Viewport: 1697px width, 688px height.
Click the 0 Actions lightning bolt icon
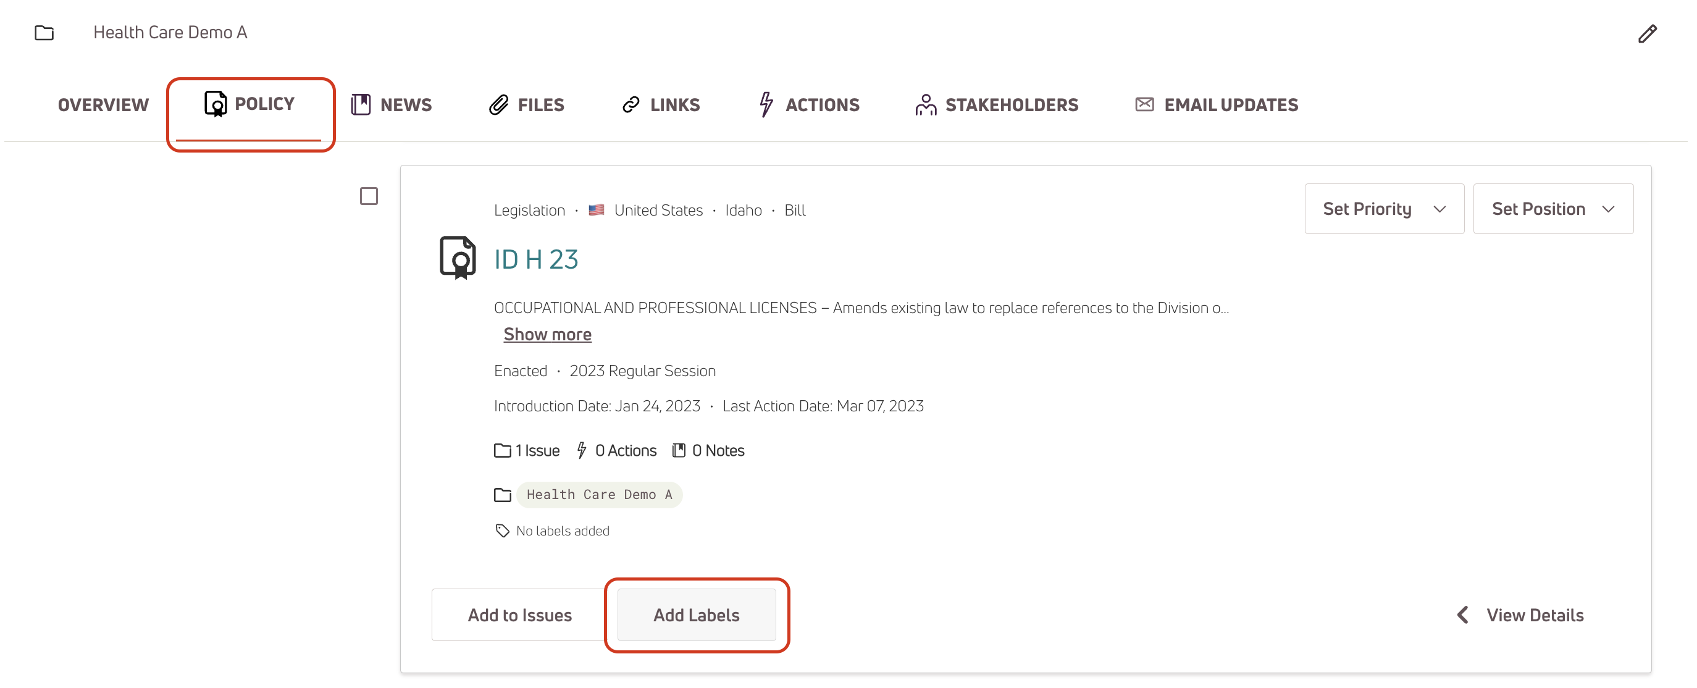(x=581, y=450)
